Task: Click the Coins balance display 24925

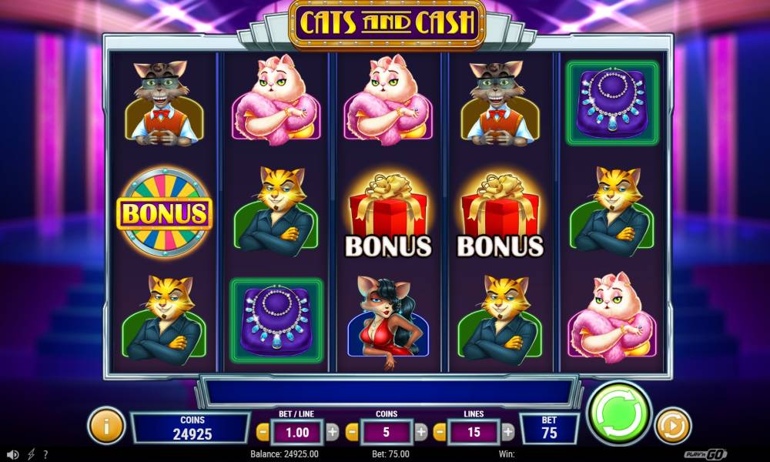Action: click(192, 428)
